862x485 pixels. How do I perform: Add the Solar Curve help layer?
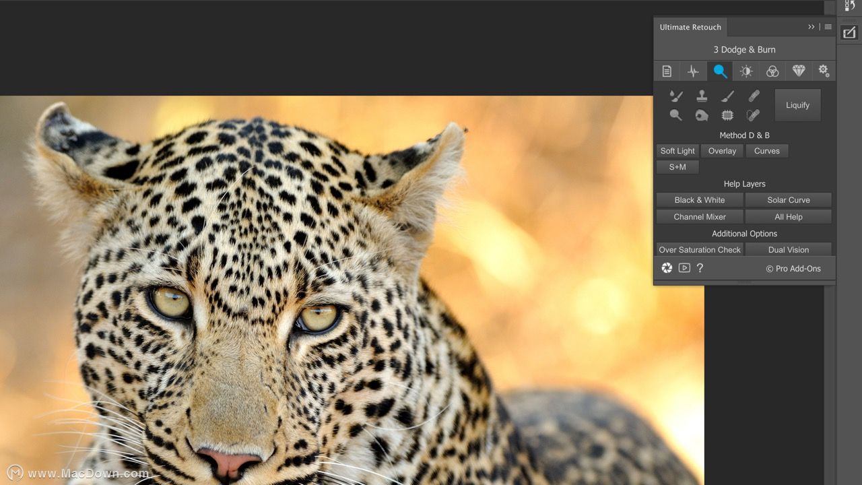pyautogui.click(x=789, y=200)
